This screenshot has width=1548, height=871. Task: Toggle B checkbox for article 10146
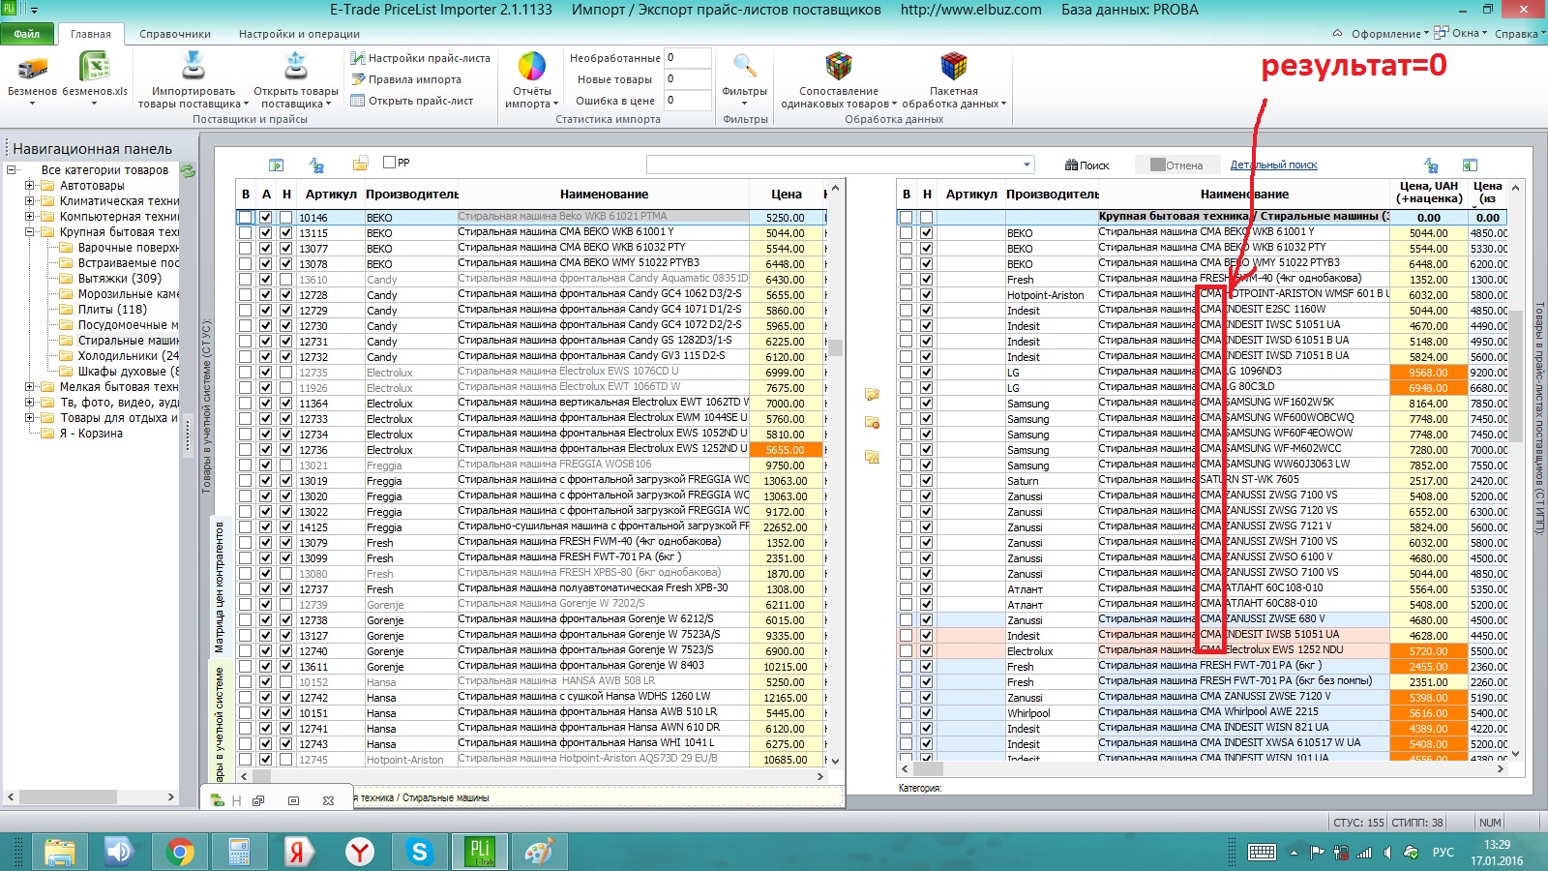(246, 218)
